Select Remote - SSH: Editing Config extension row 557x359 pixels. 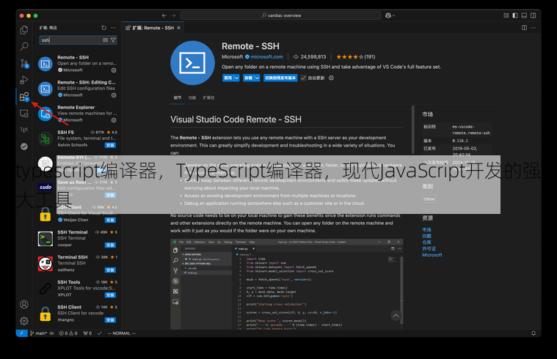(x=78, y=89)
